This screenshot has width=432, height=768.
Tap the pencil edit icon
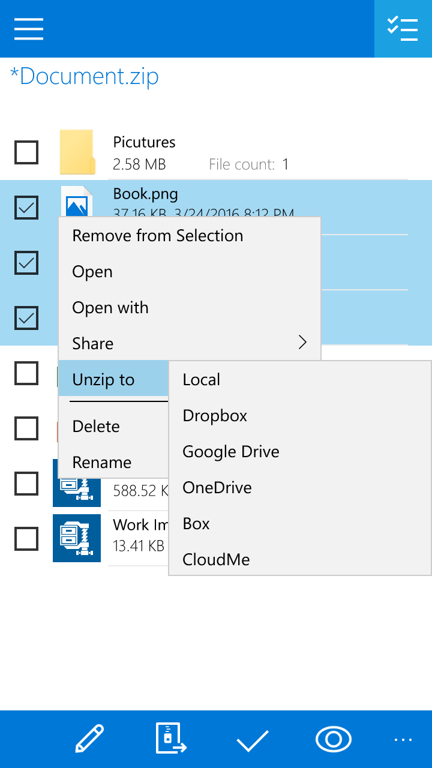point(89,739)
